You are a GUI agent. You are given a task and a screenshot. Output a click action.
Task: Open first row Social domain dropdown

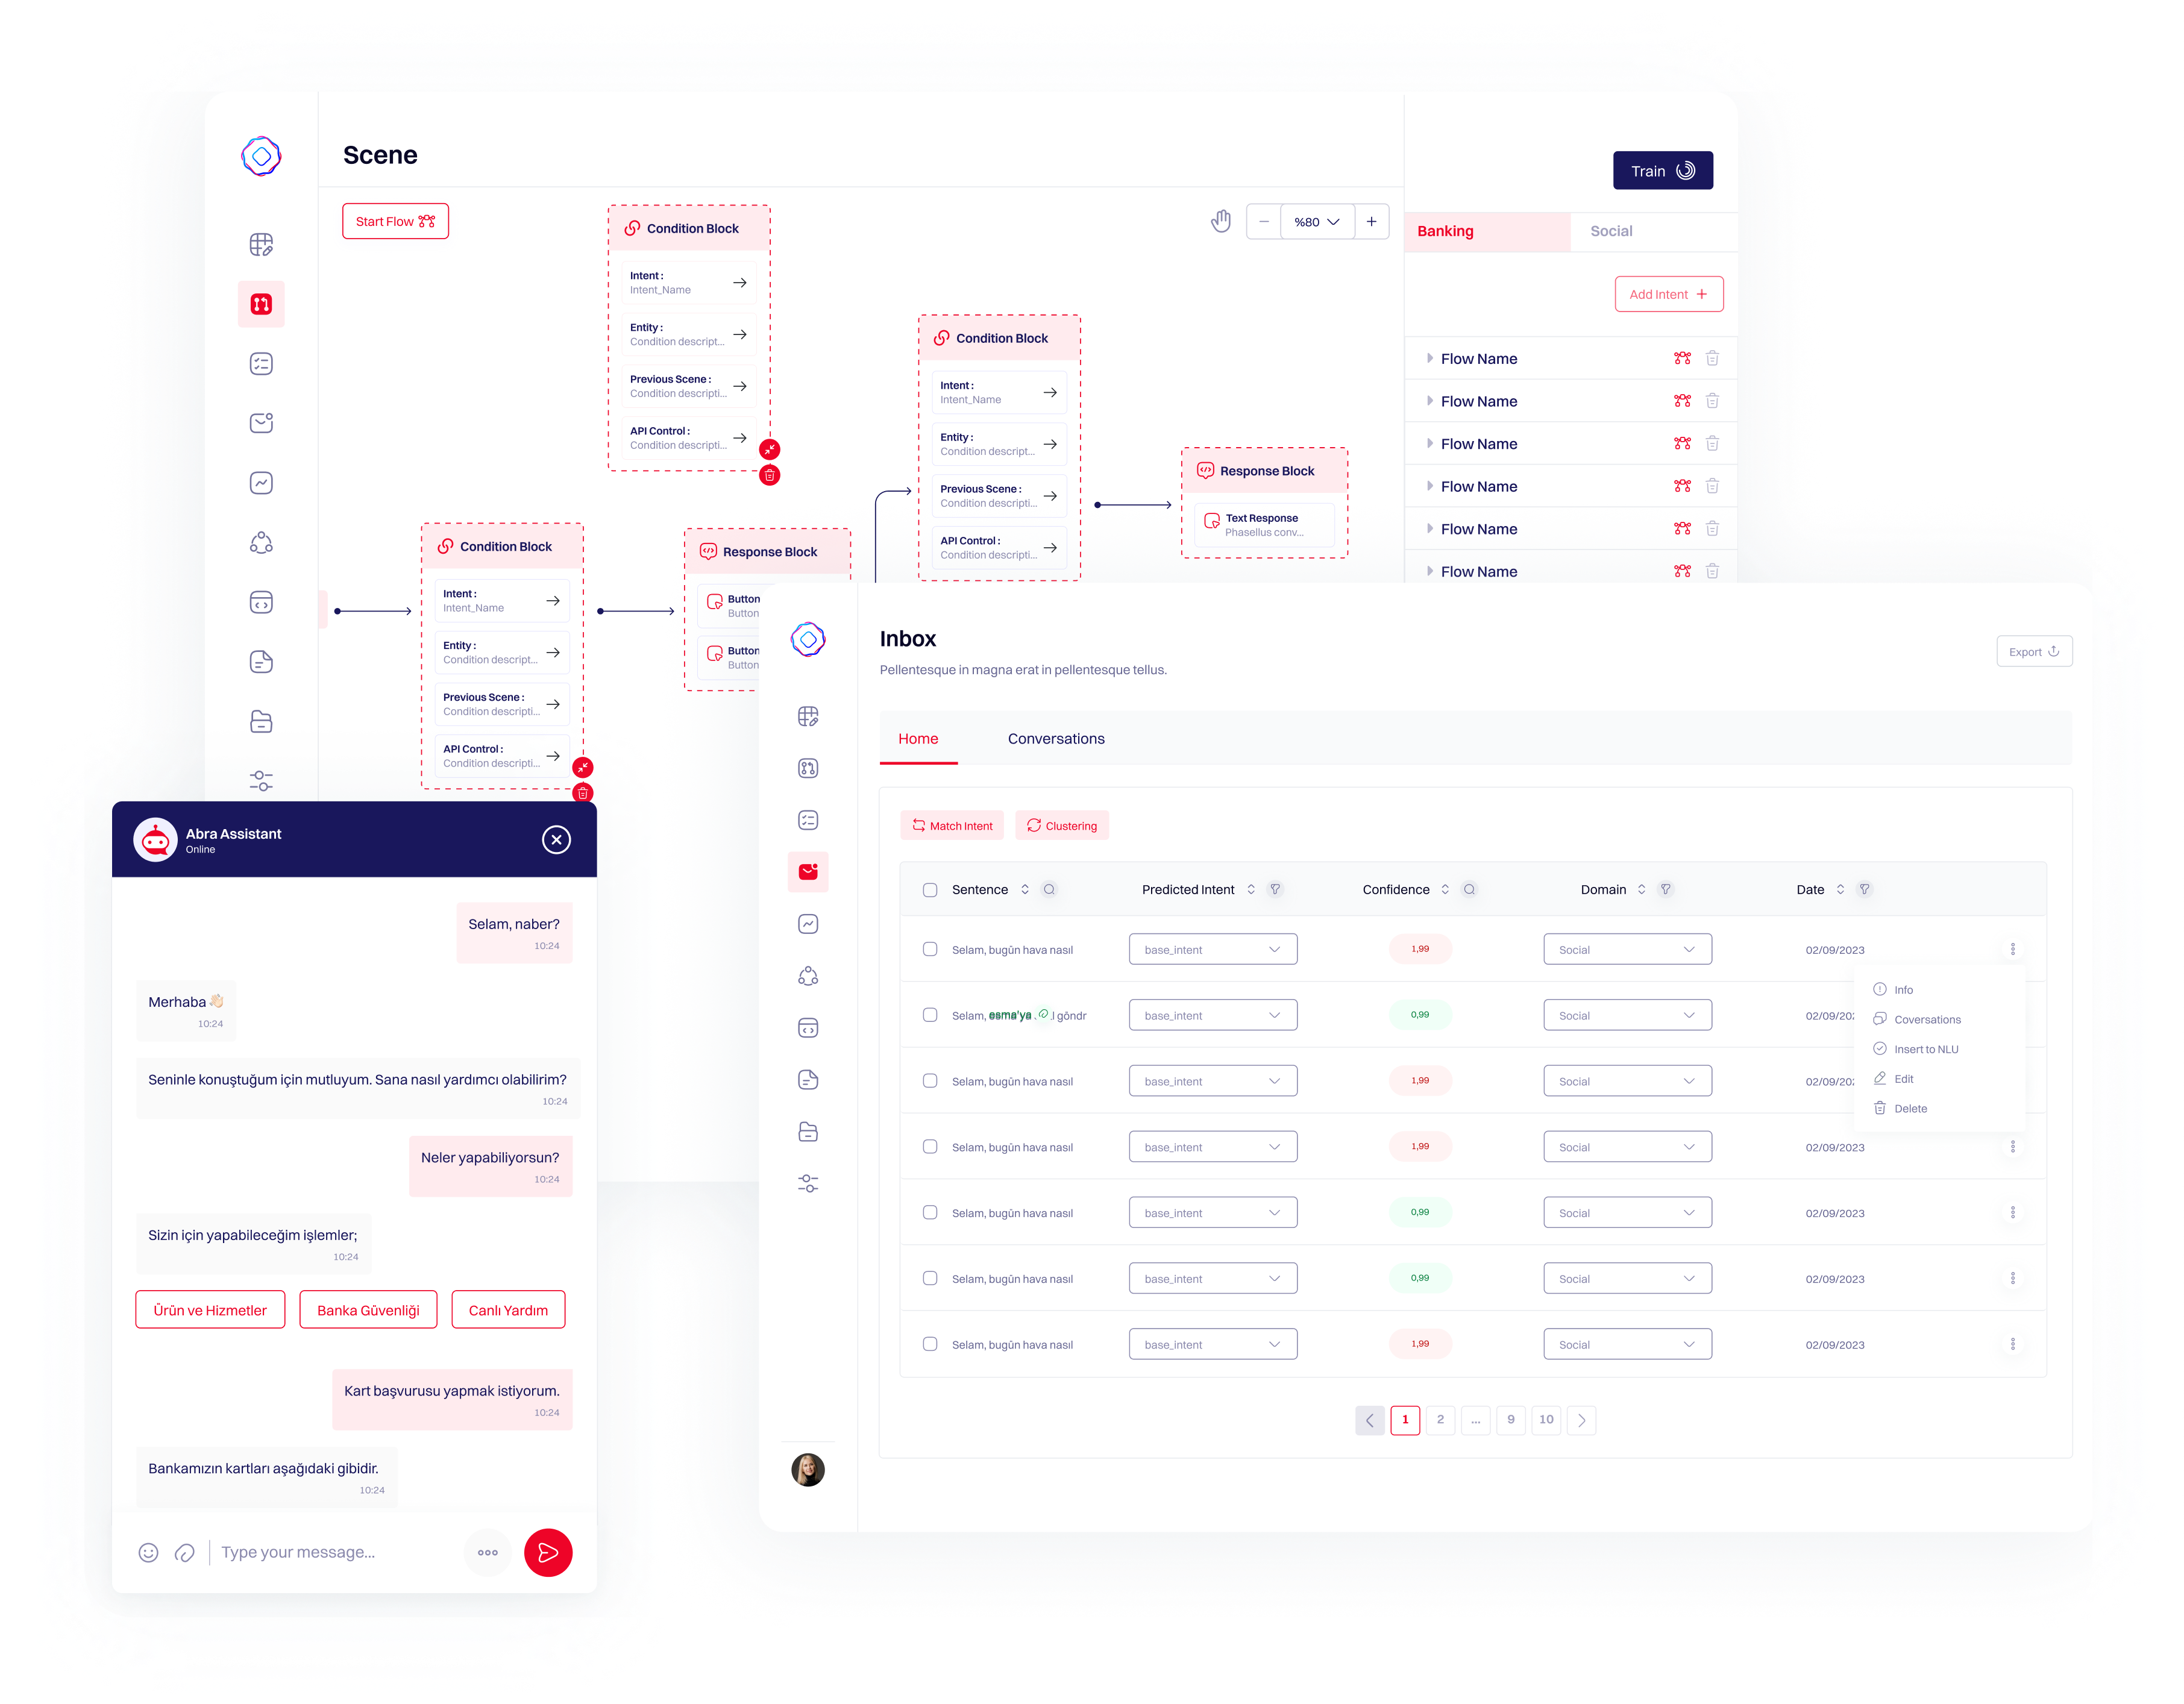coord(1627,949)
